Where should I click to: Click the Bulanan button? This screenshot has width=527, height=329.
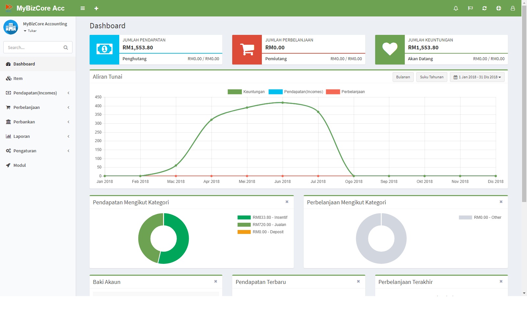point(403,77)
